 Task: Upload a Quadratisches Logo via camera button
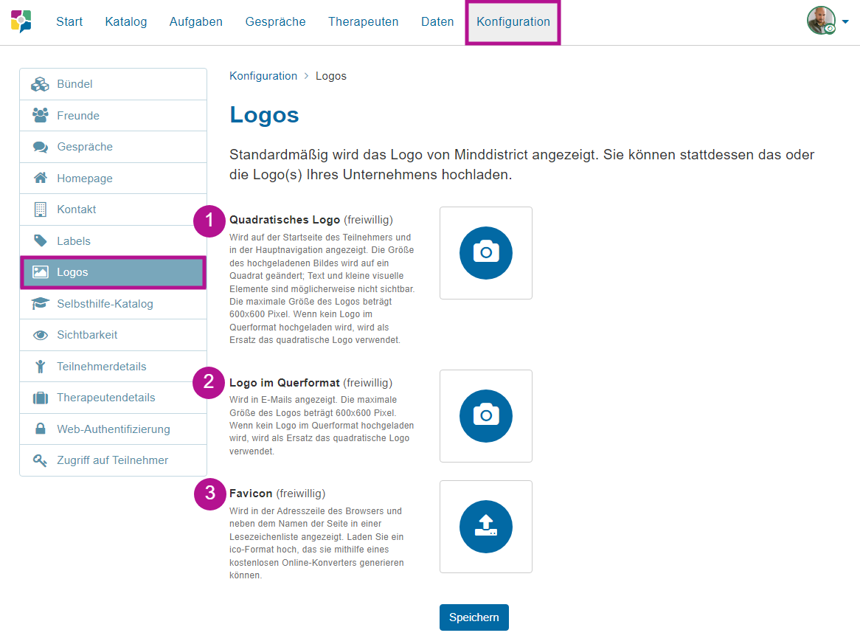[486, 253]
